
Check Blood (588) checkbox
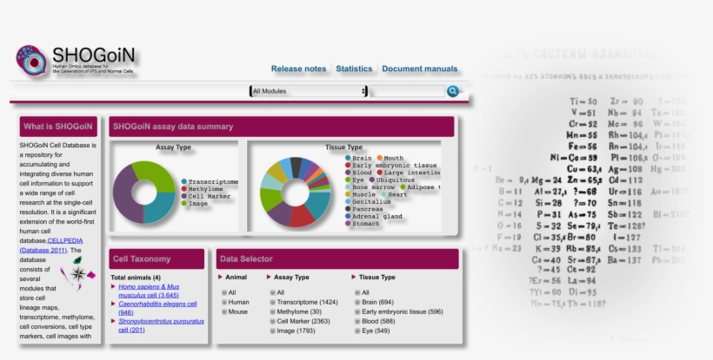tap(358, 322)
